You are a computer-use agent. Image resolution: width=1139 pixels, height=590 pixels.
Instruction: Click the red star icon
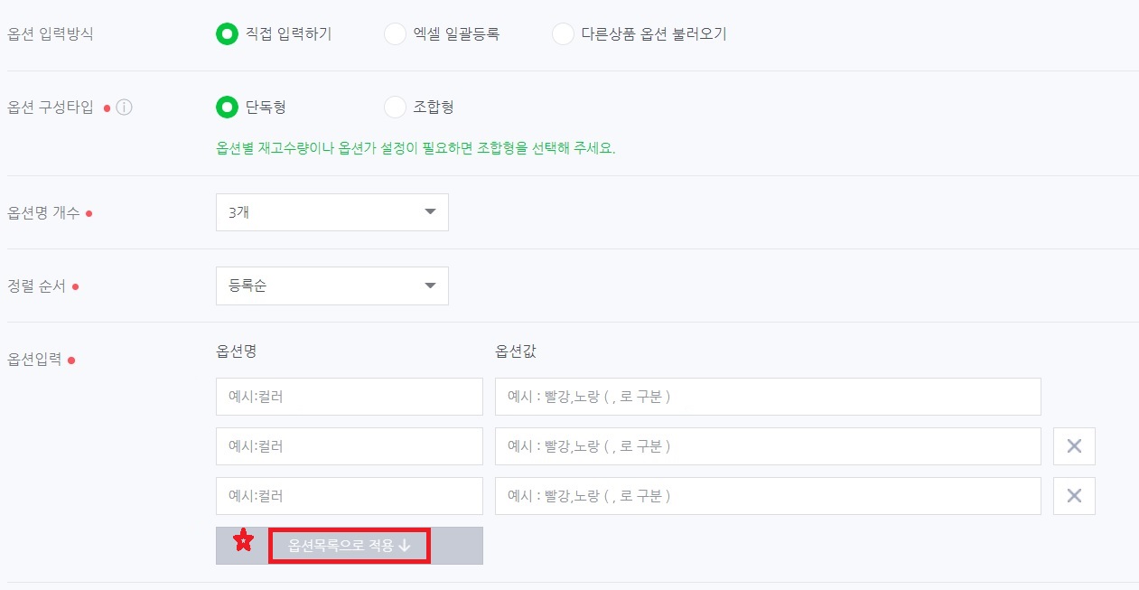tap(243, 541)
